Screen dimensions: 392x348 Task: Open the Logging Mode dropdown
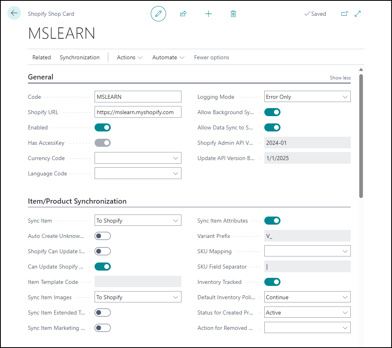307,96
